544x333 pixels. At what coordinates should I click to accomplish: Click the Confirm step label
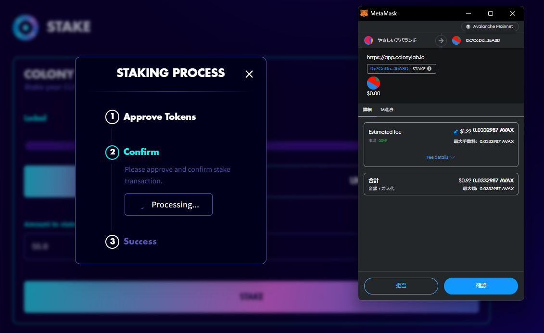coord(141,152)
